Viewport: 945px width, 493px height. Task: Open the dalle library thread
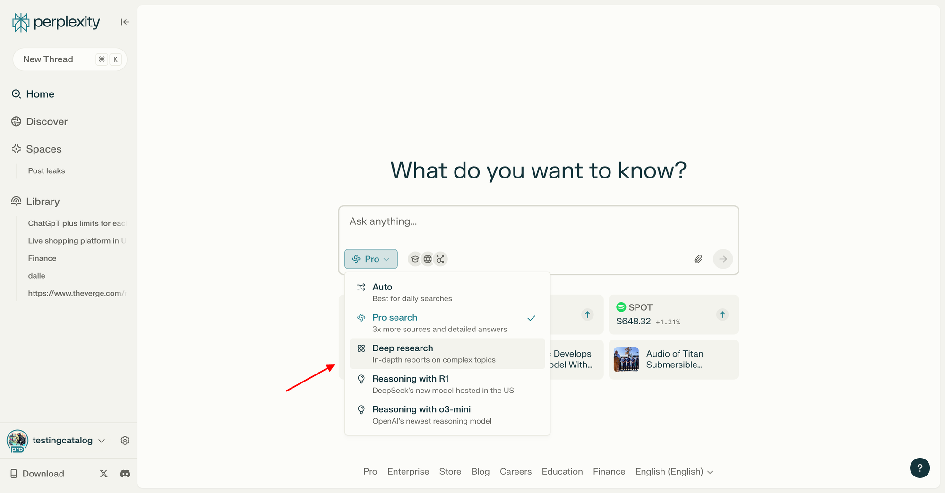tap(36, 276)
